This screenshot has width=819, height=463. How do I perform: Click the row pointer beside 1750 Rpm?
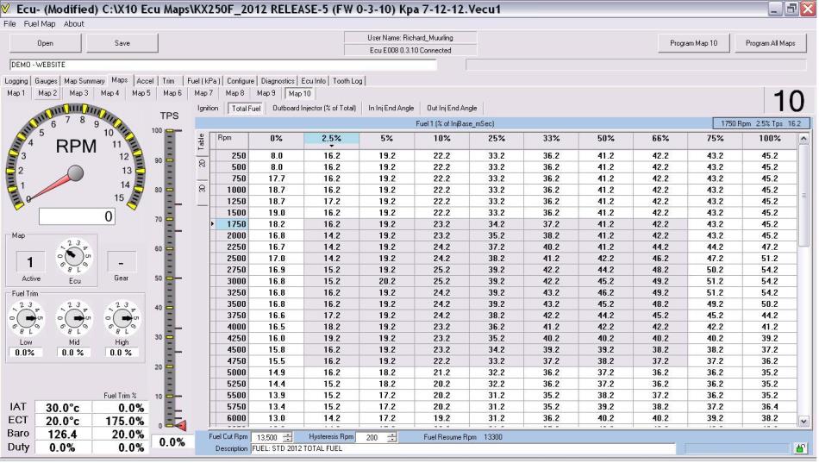(x=213, y=223)
